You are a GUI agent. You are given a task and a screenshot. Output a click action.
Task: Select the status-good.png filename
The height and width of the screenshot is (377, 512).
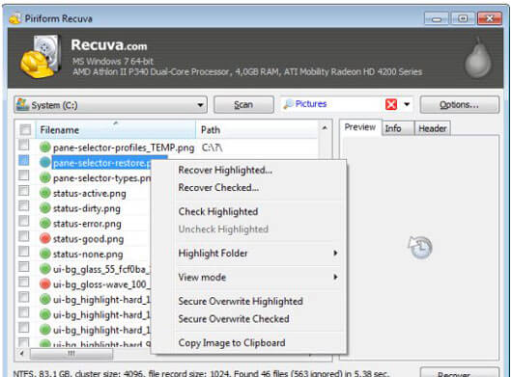[x=89, y=239]
